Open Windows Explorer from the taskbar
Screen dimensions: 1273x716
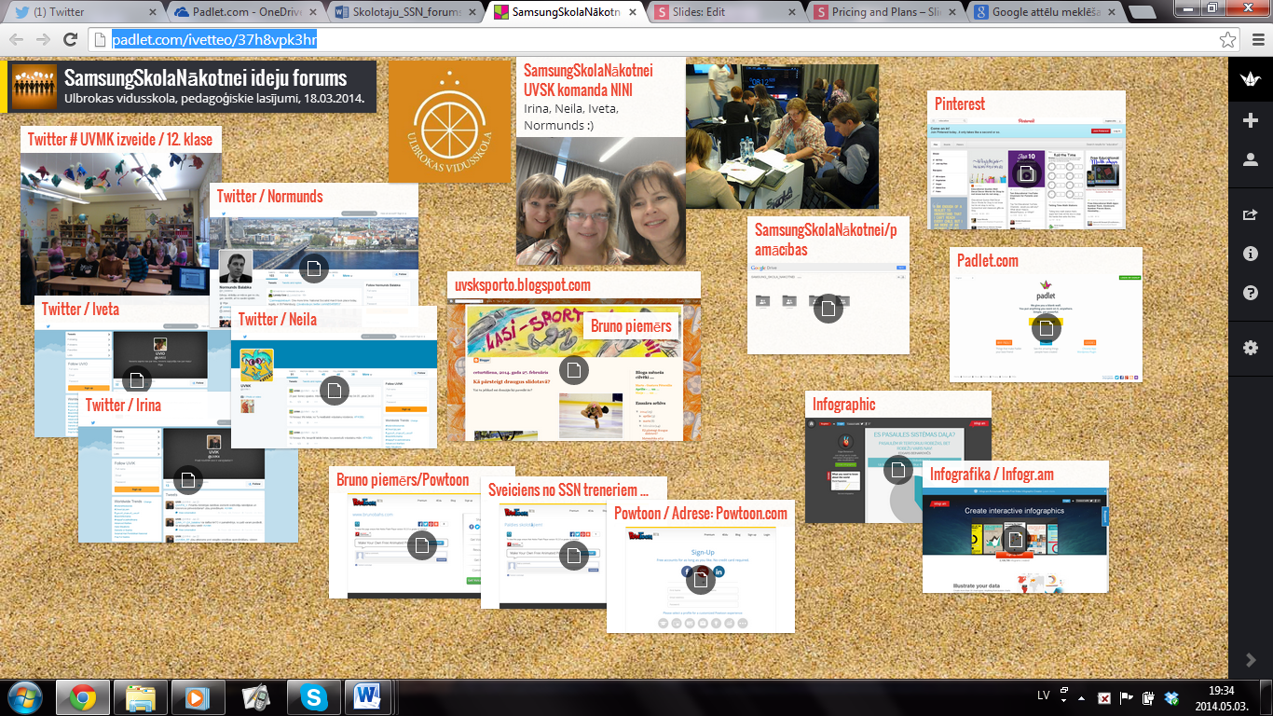click(141, 697)
